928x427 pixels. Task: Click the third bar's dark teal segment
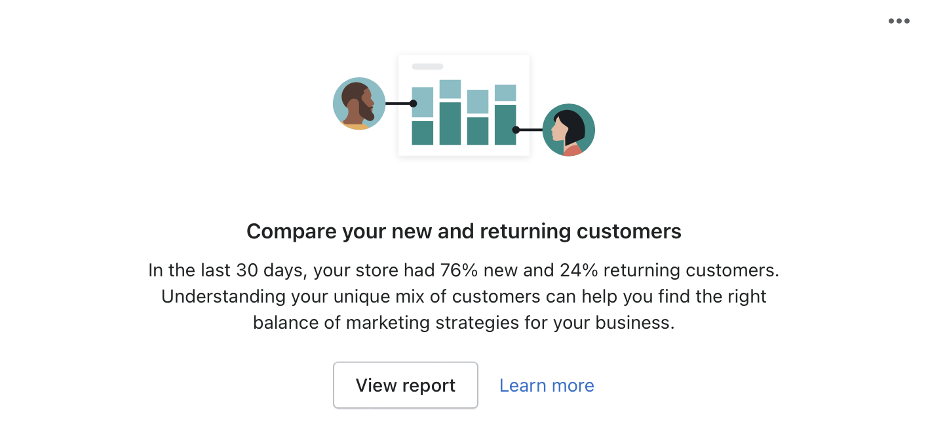[477, 130]
